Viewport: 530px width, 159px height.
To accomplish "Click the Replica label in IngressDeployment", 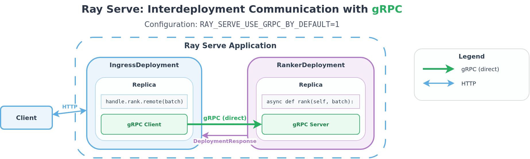I will click(x=144, y=85).
